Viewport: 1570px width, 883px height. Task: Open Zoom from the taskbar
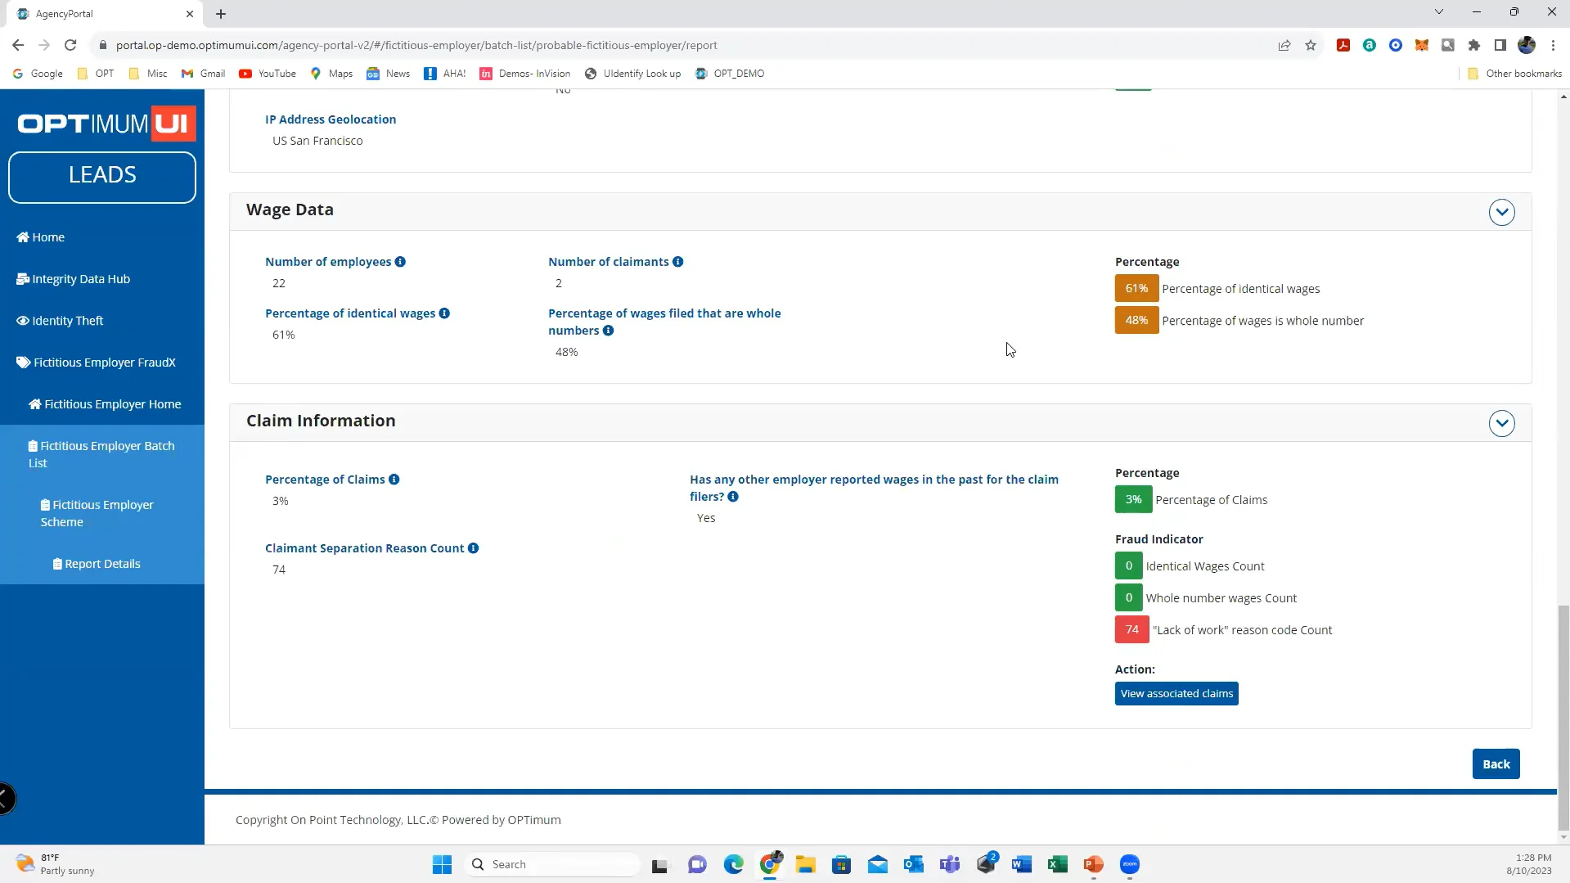(x=1129, y=864)
